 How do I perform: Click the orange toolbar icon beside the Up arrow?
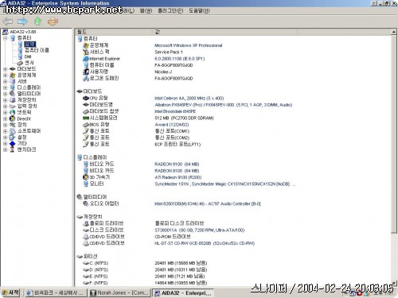[53, 21]
